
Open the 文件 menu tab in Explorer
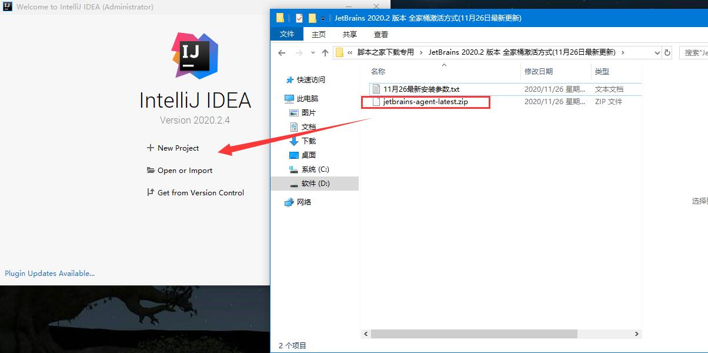(287, 34)
